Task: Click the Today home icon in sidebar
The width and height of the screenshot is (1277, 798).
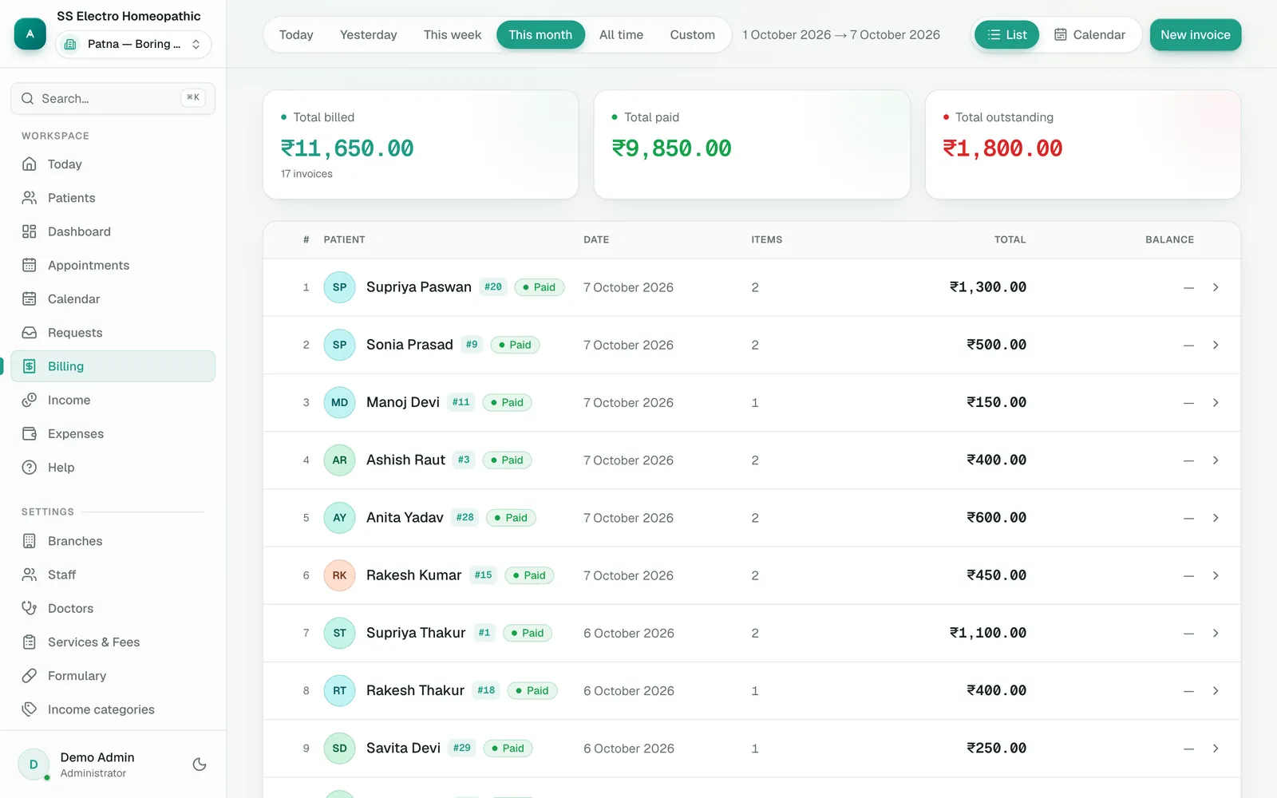Action: tap(30, 164)
